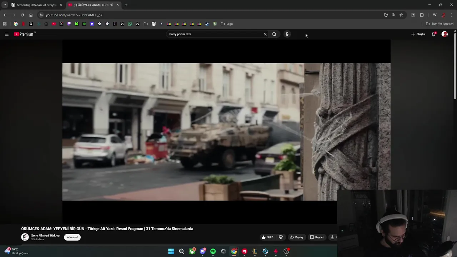Viewport: 457px width, 257px height.
Task: Open the Sony Filmleri Türkiye channel avatar
Action: pyautogui.click(x=25, y=237)
